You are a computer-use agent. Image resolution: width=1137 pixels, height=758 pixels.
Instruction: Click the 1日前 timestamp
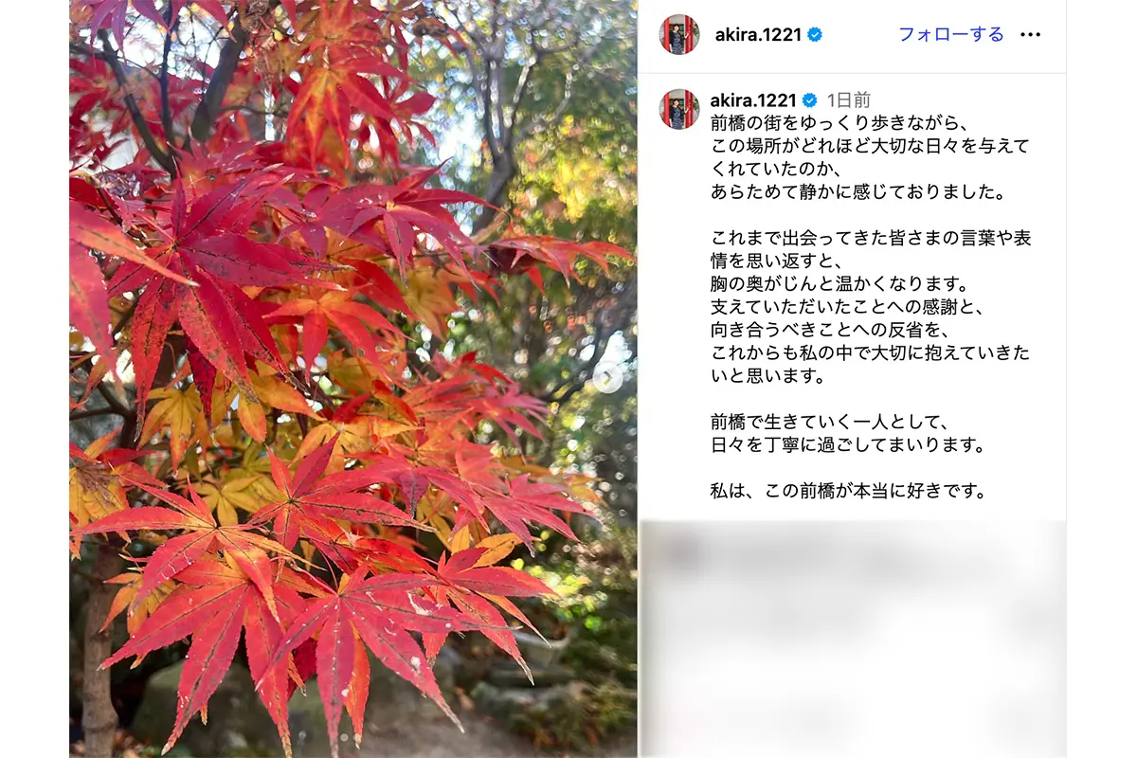pyautogui.click(x=848, y=100)
